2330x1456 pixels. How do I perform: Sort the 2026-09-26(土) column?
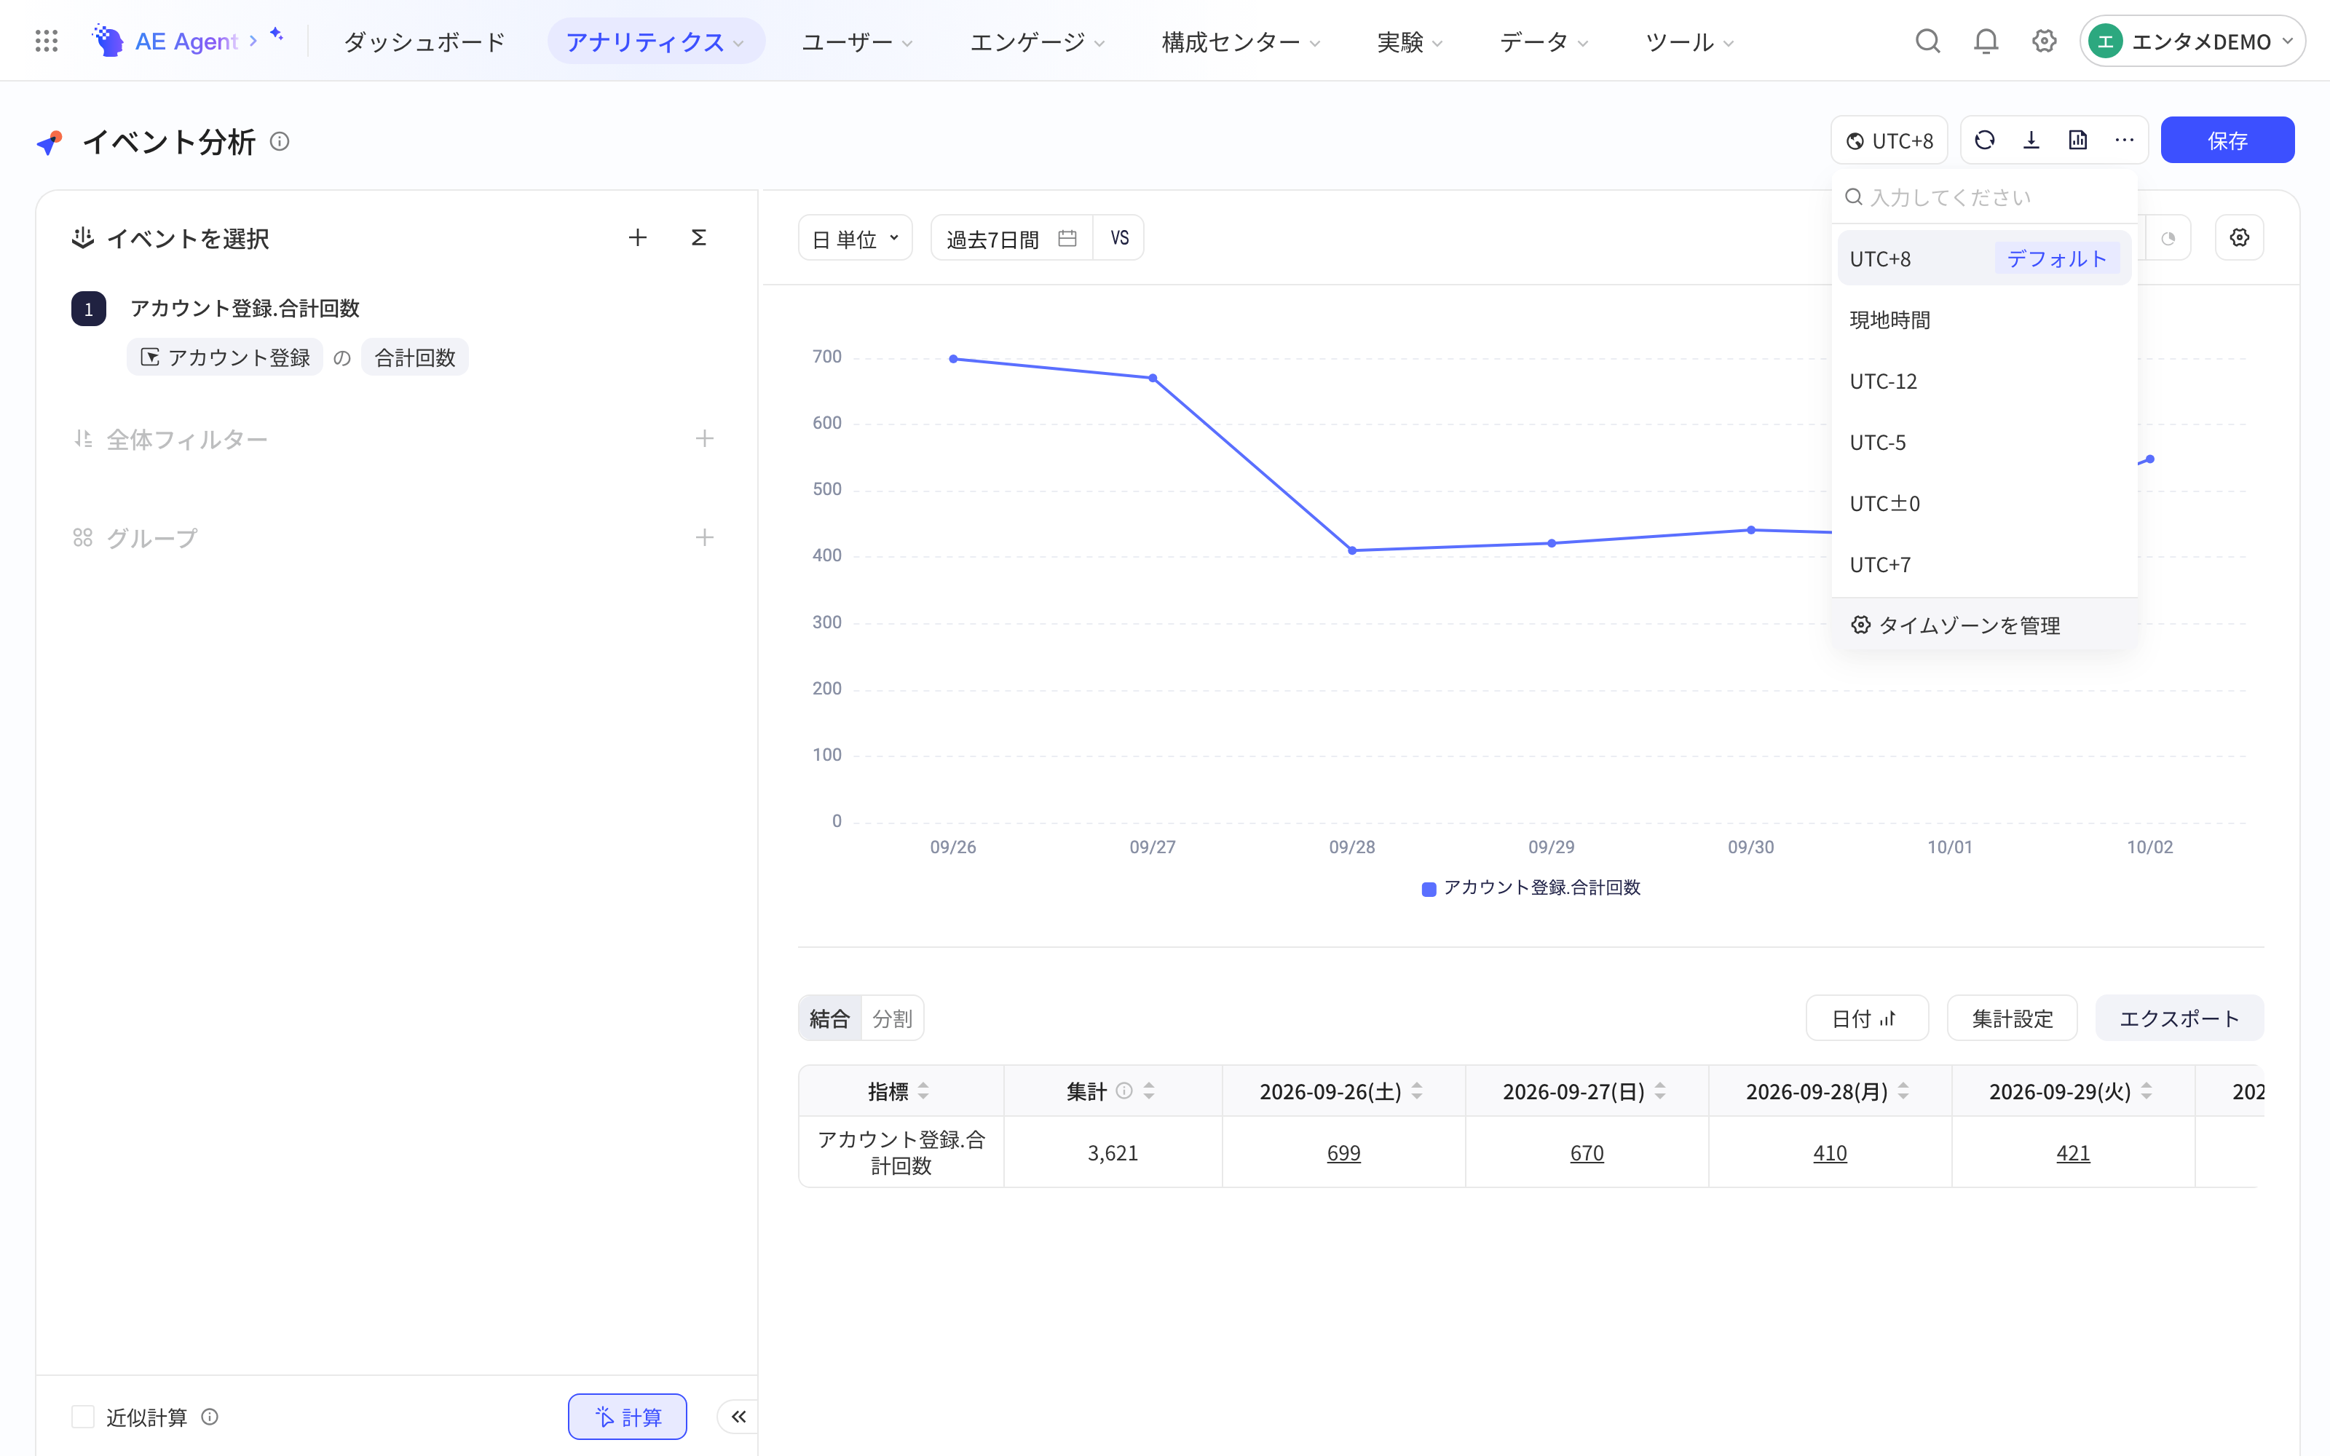tap(1417, 1091)
